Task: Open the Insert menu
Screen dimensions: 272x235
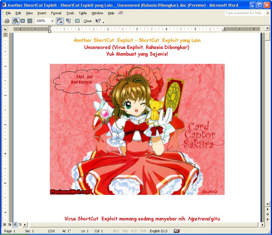Action: (x=42, y=13)
